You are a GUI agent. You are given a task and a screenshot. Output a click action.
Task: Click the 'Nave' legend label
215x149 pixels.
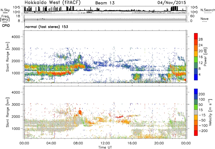204,19
